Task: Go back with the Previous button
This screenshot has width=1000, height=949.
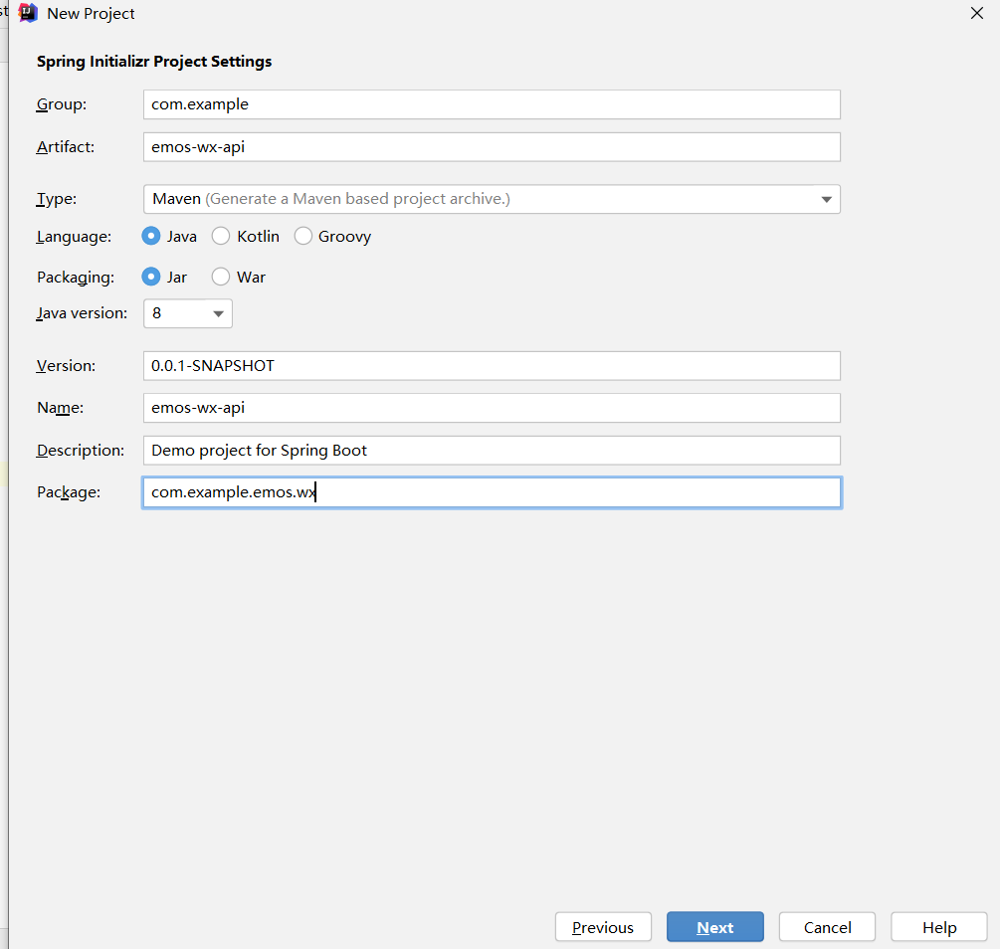Action: 603,927
